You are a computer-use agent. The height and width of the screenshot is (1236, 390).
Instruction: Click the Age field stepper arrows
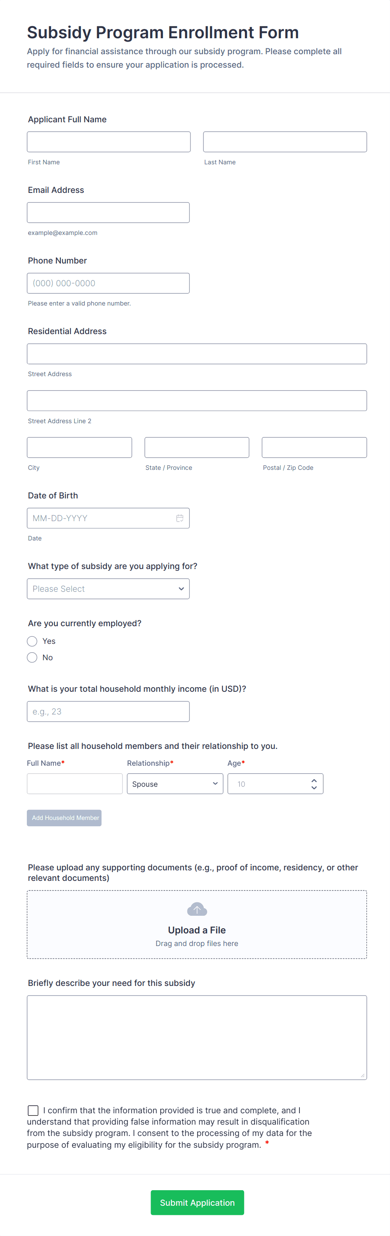[314, 783]
